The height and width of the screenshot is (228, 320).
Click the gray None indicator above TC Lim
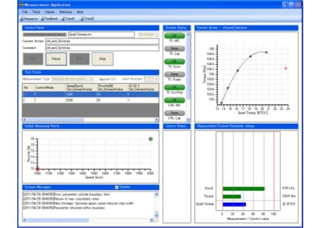tap(174, 49)
